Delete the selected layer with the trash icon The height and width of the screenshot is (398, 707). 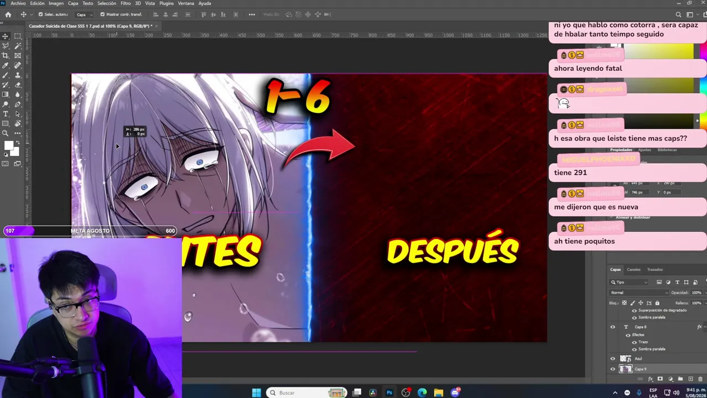point(699,379)
